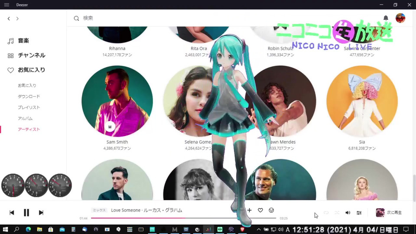Open お気に入り heart section in sidebar
The image size is (416, 234).
coord(26,70)
